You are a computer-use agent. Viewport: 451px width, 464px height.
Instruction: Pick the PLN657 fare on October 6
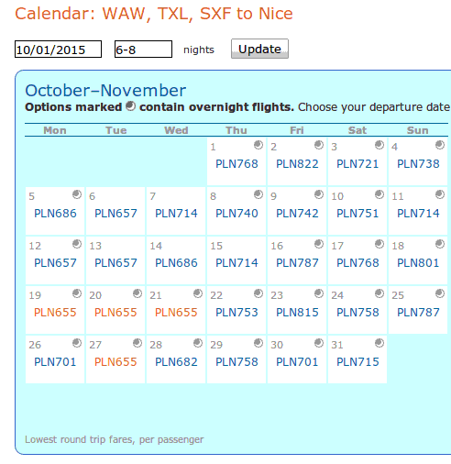click(115, 214)
